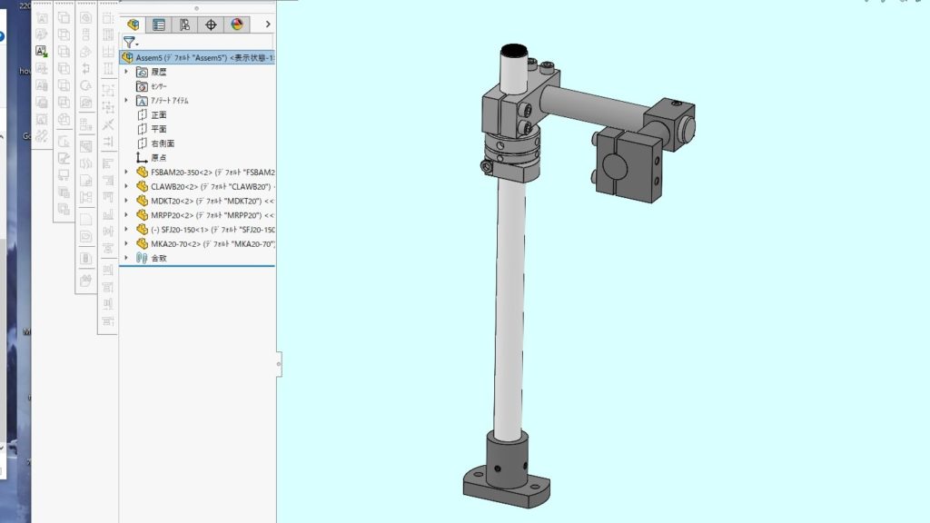The image size is (930, 523).
Task: Select the 平面 top plane icon
Action: click(x=142, y=129)
